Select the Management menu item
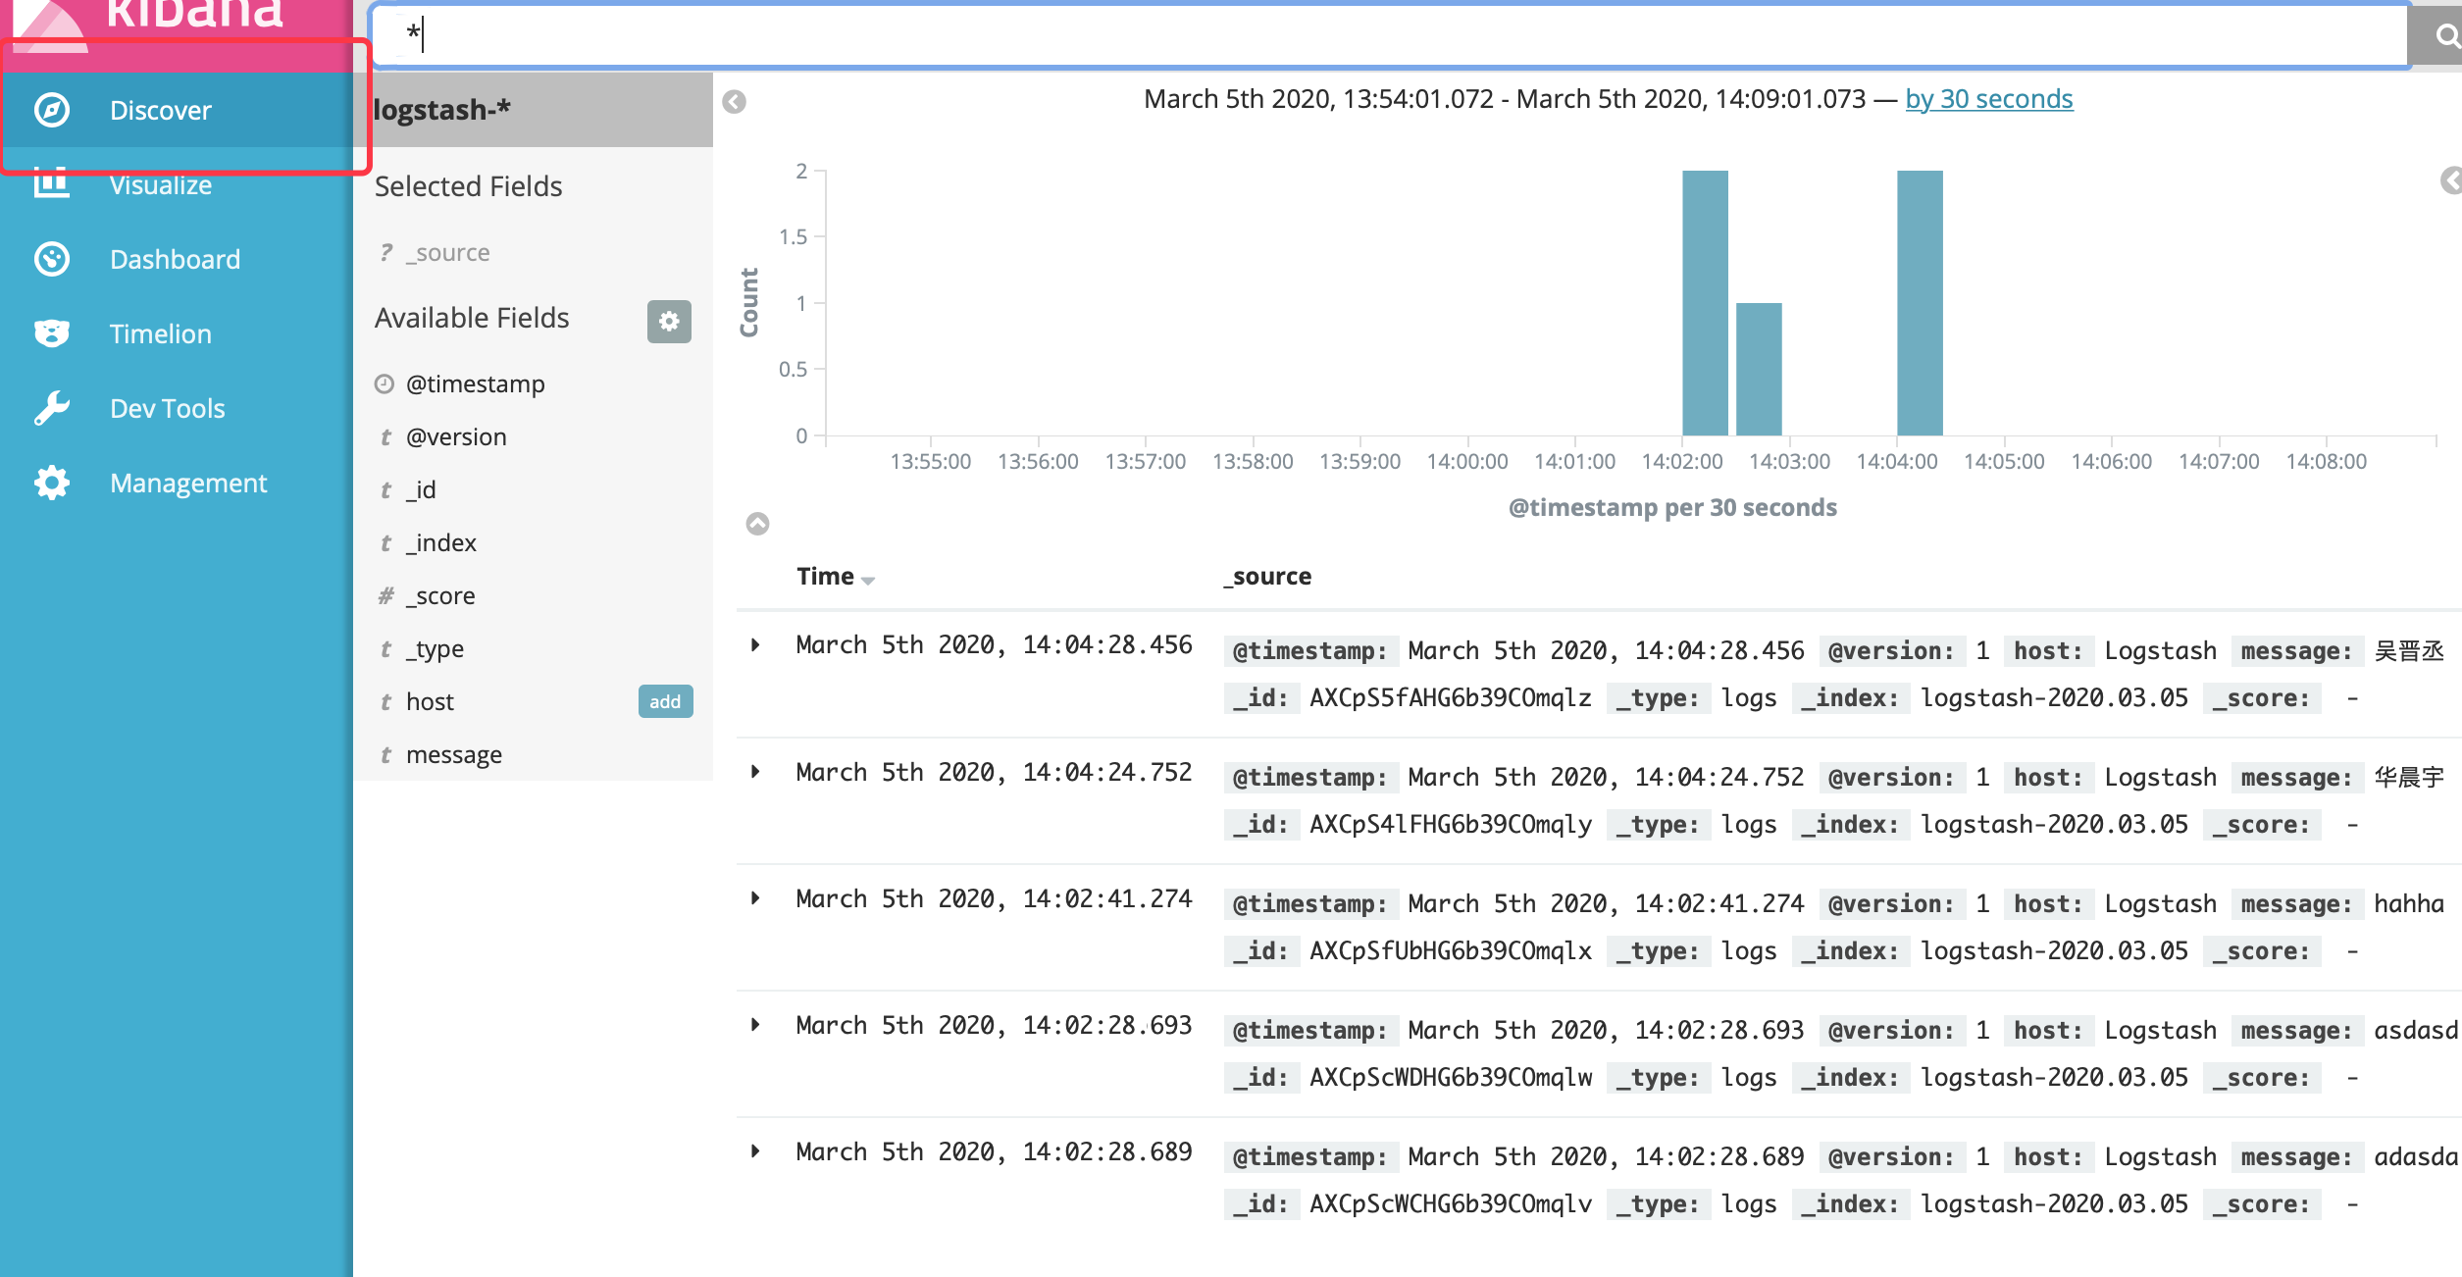 (188, 483)
